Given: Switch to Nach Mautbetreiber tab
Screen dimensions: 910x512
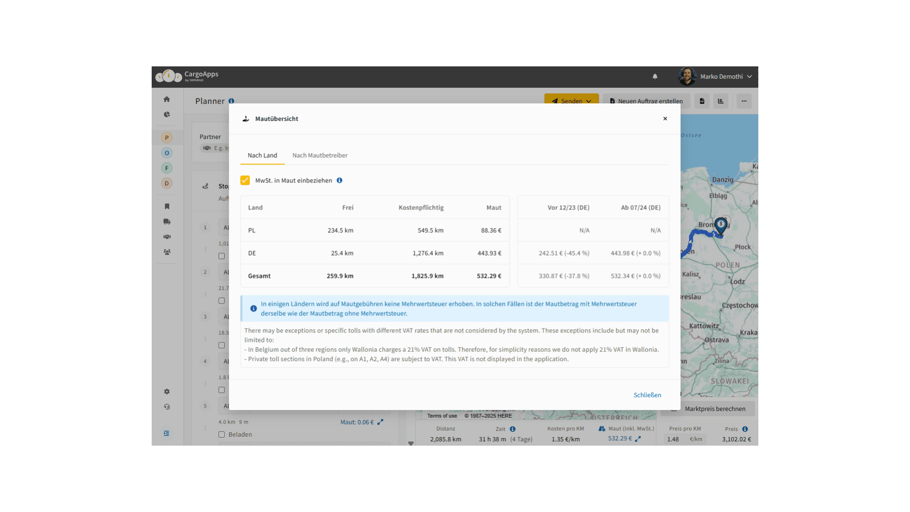Looking at the screenshot, I should pyautogui.click(x=320, y=155).
